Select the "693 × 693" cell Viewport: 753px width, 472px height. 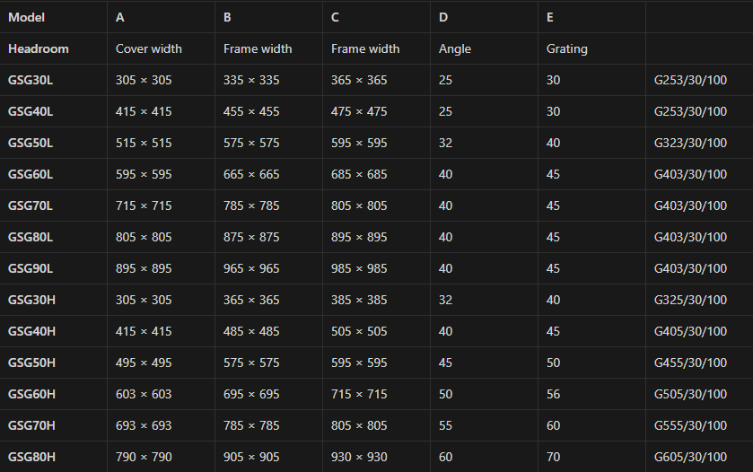click(x=144, y=425)
